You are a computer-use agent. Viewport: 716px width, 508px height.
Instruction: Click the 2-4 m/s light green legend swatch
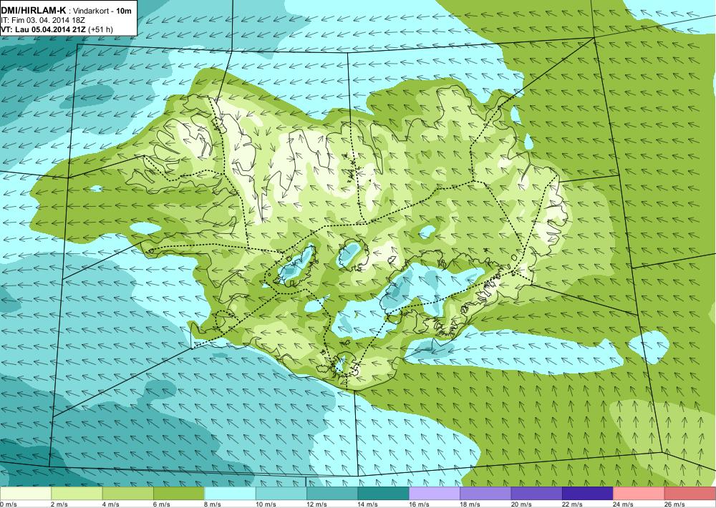coord(77,494)
